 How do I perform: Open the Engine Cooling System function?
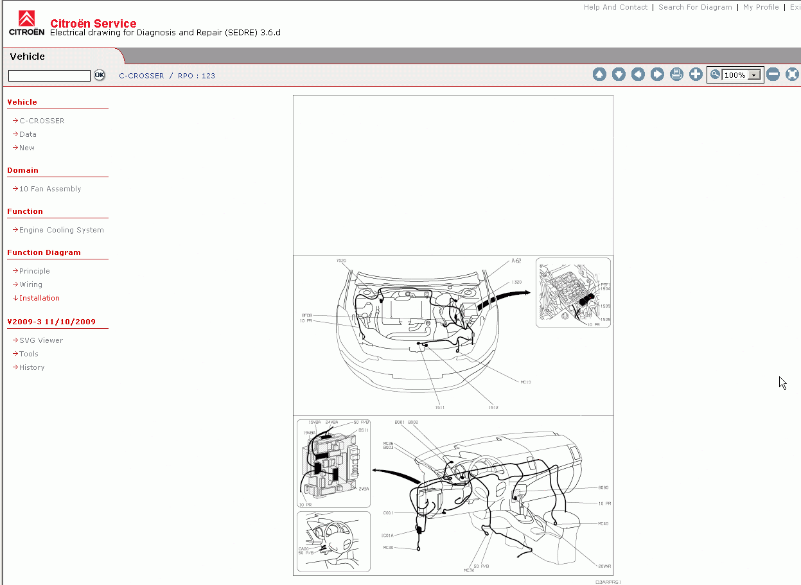tap(61, 229)
